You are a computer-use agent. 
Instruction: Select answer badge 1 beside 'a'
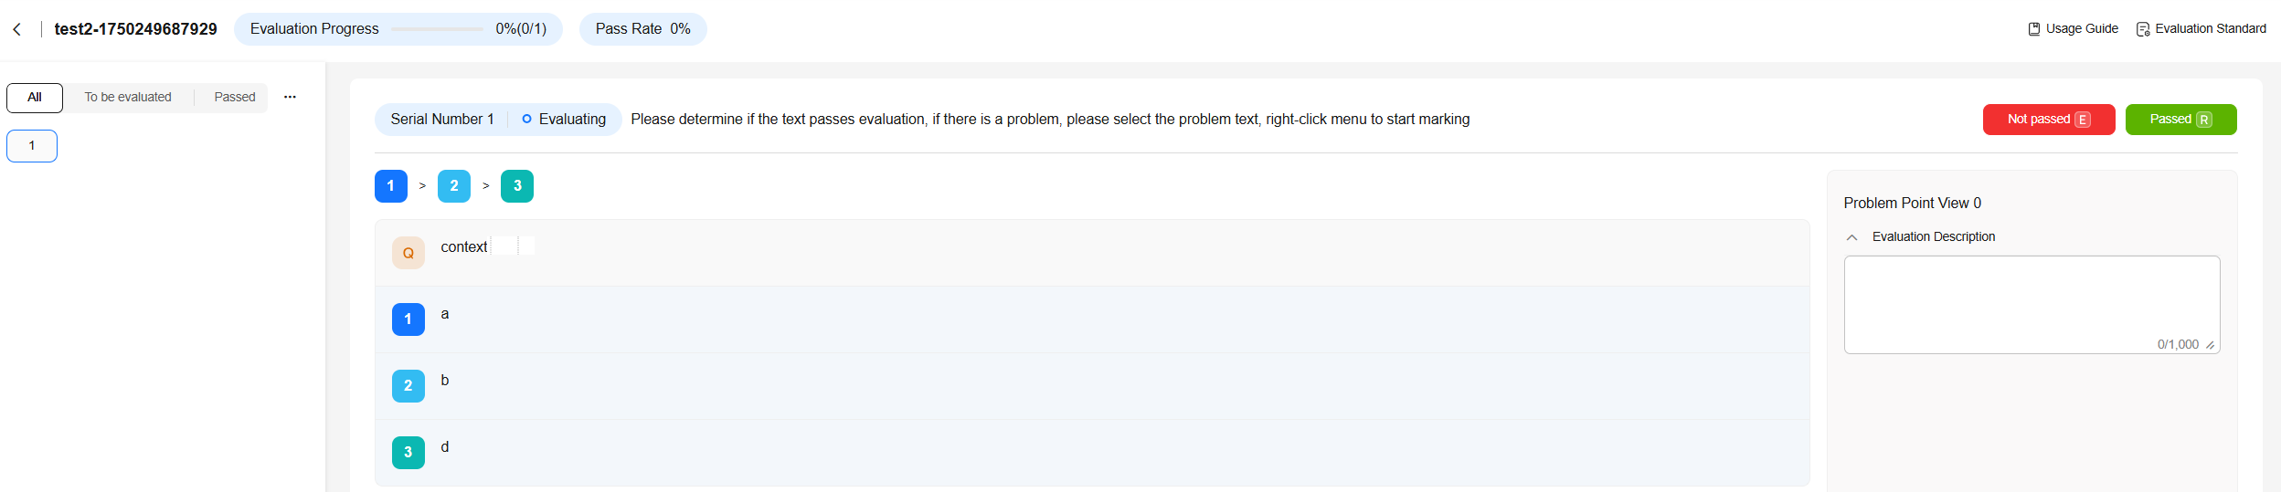[408, 319]
